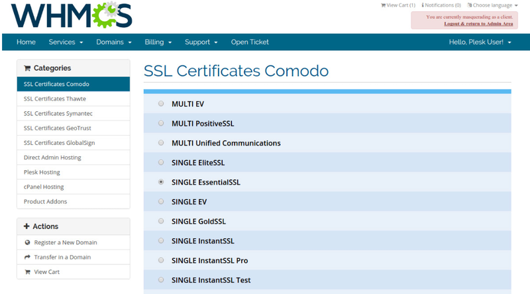The height and width of the screenshot is (294, 530).
Task: Open the Choose language dropdown
Action: (492, 5)
